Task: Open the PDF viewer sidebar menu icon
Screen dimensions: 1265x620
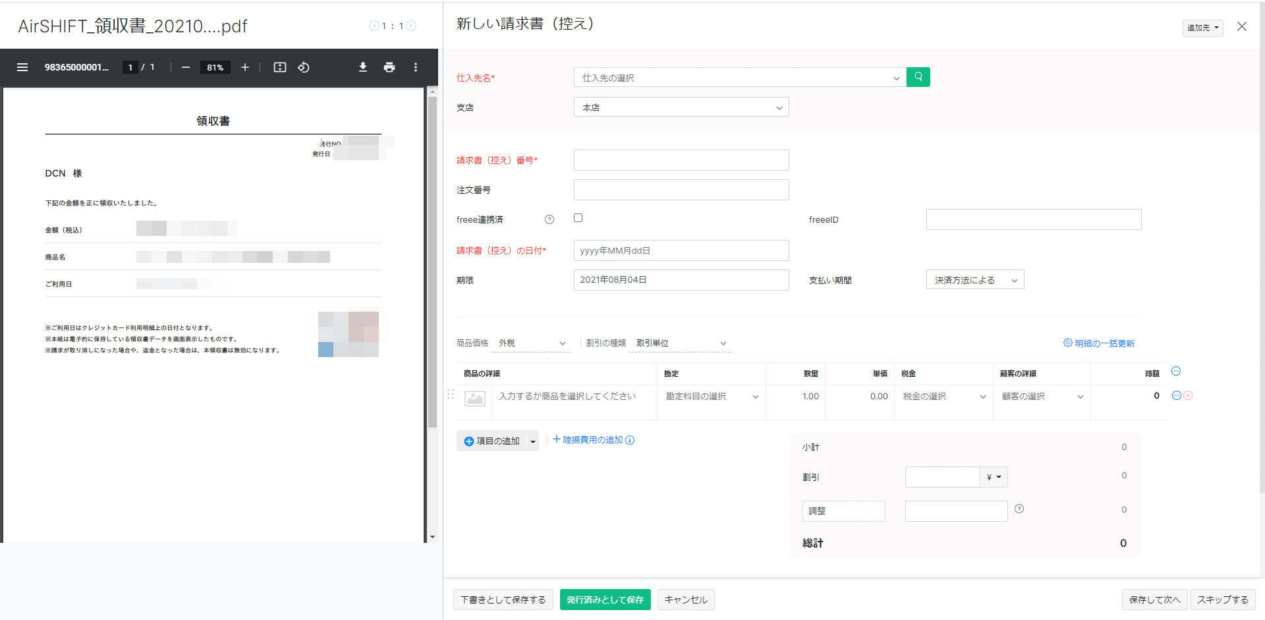Action: [x=22, y=67]
